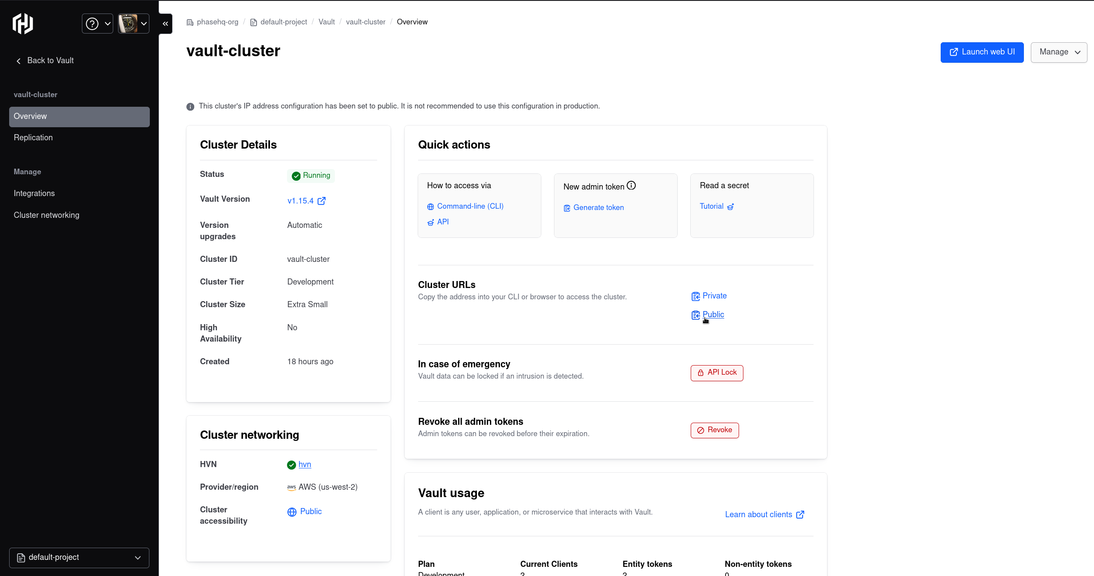Open the help menu in the top navigation
The height and width of the screenshot is (576, 1094).
(97, 24)
